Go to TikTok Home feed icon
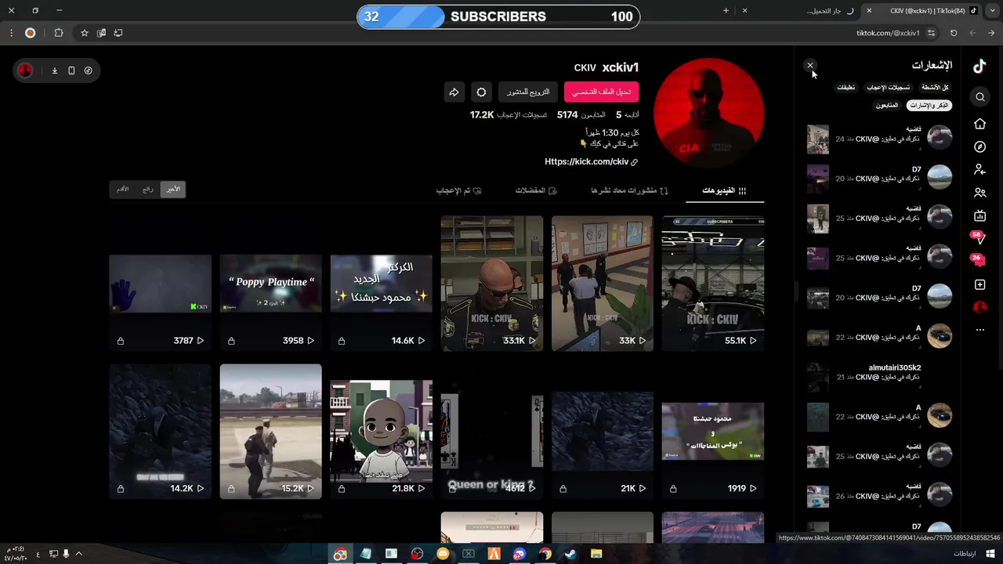 click(x=979, y=124)
